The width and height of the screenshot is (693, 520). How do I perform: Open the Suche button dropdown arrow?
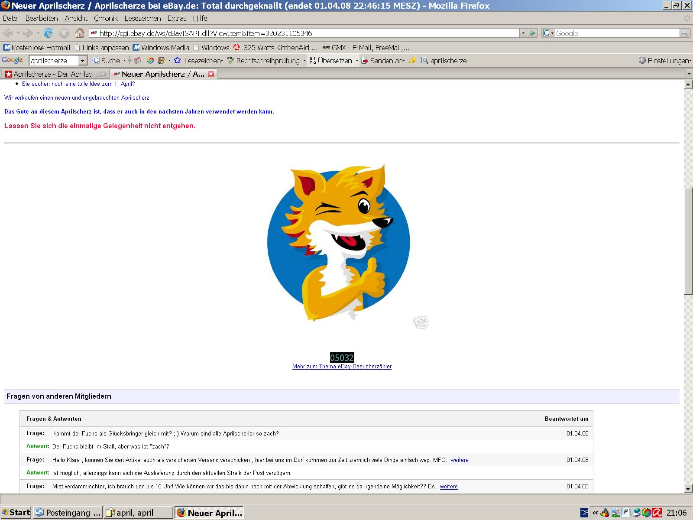[x=124, y=61]
